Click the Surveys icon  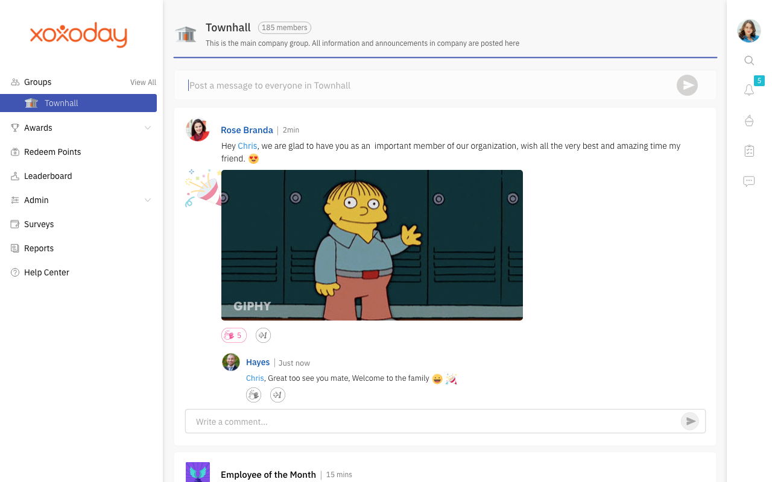pos(16,224)
